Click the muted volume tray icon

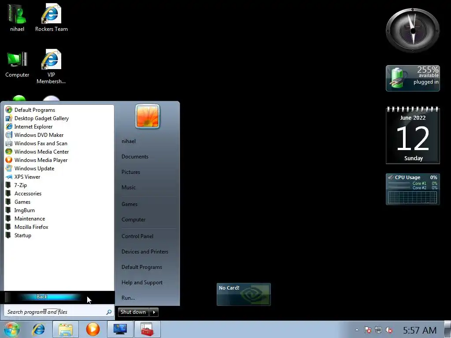(x=389, y=330)
